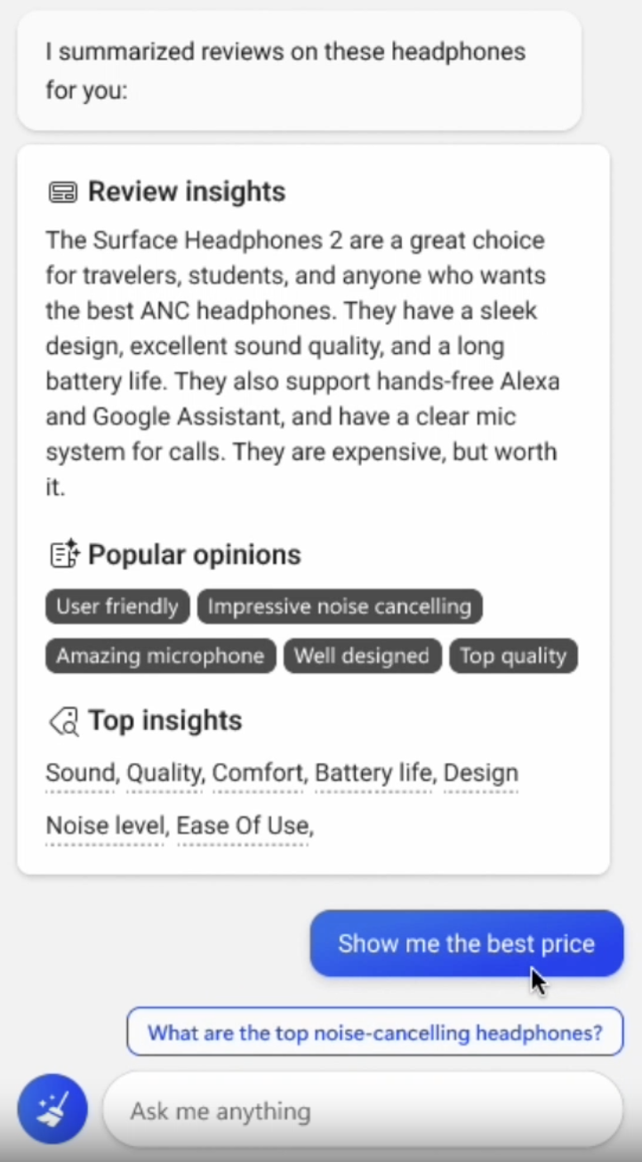
Task: Select the Well designed chip
Action: [x=362, y=656]
